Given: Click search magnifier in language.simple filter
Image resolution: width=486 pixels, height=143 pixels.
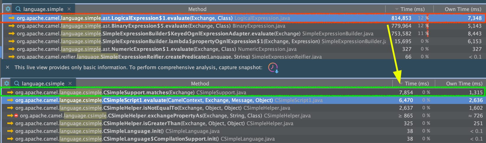Looking at the screenshot, I should pyautogui.click(x=18, y=9).
